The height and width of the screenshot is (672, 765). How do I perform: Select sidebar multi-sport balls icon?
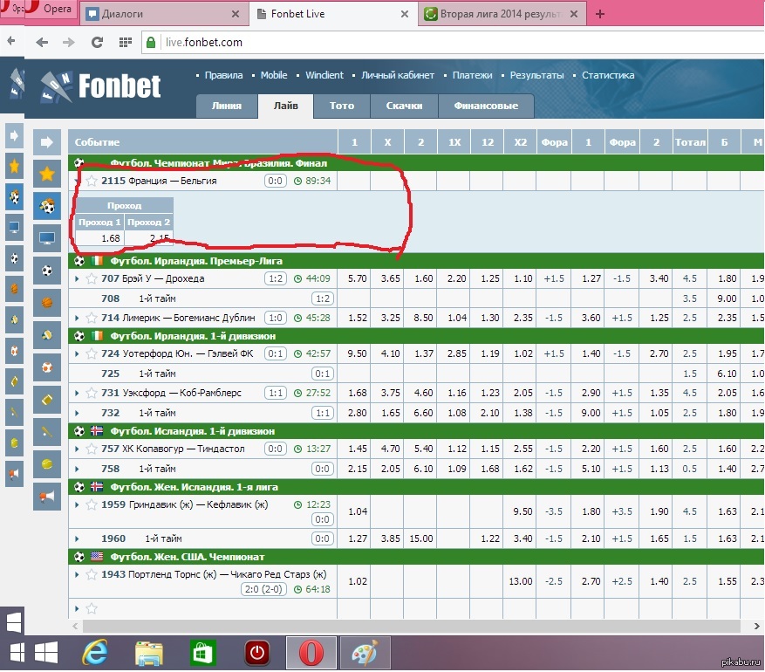pos(47,206)
